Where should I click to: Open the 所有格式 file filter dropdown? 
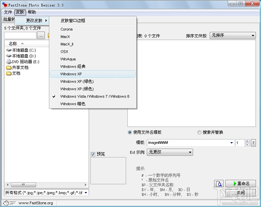(47, 193)
